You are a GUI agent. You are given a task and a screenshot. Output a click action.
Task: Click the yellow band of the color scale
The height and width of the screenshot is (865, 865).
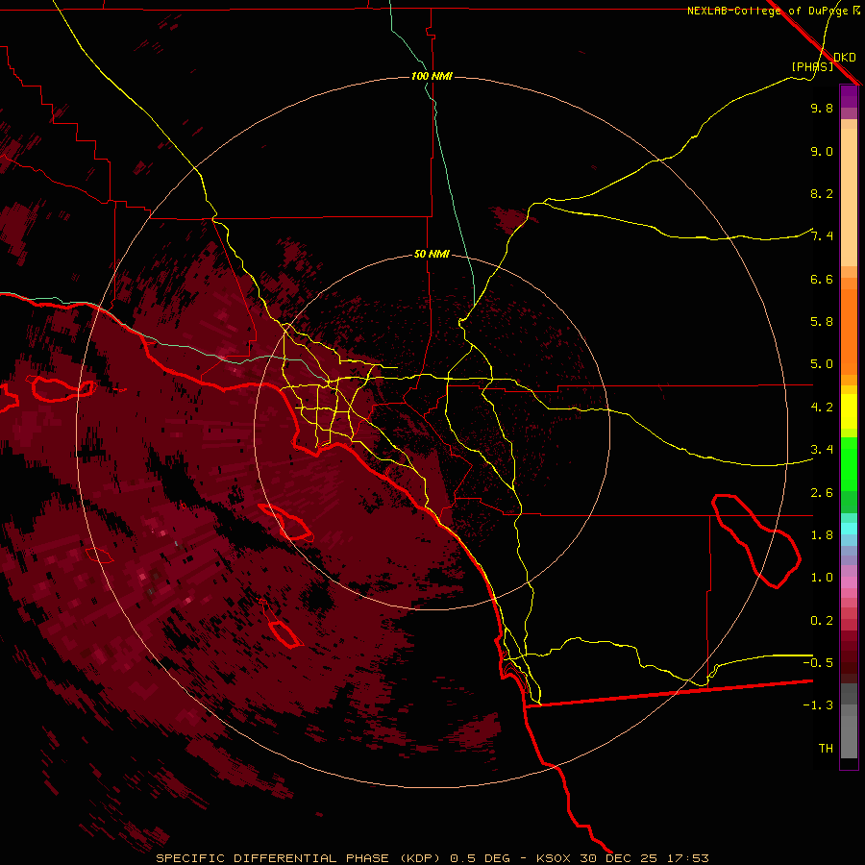coord(849,411)
